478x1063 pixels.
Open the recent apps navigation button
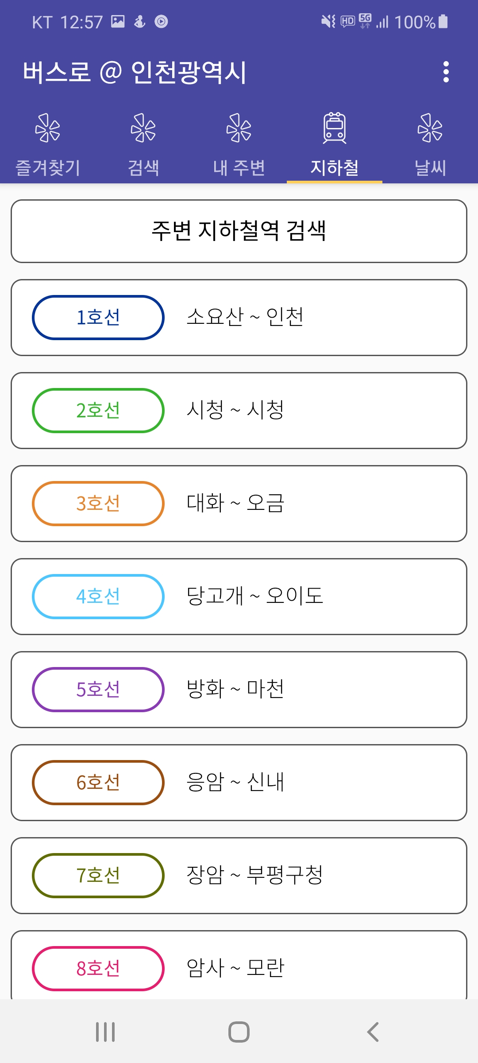tap(105, 1032)
